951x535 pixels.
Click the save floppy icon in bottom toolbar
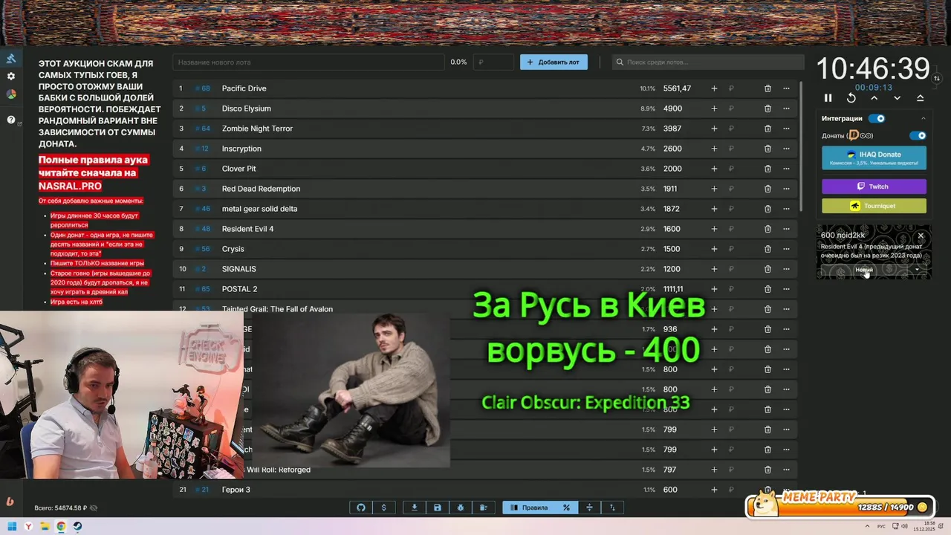[438, 508]
